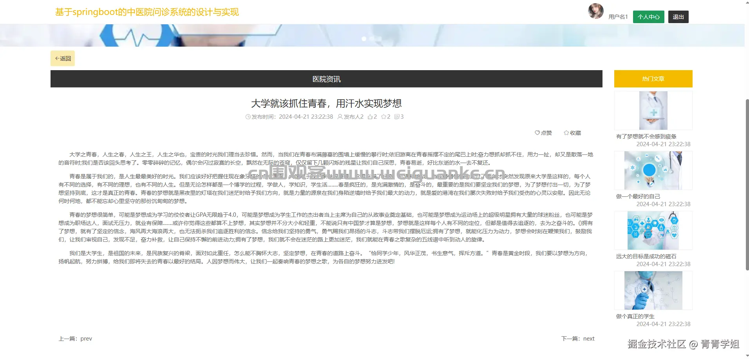Open thumbnail for 有了梦想就不会感到疲惫
Image resolution: width=749 pixels, height=359 pixels.
click(653, 111)
